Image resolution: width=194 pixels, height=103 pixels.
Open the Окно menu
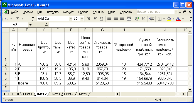[112, 12]
